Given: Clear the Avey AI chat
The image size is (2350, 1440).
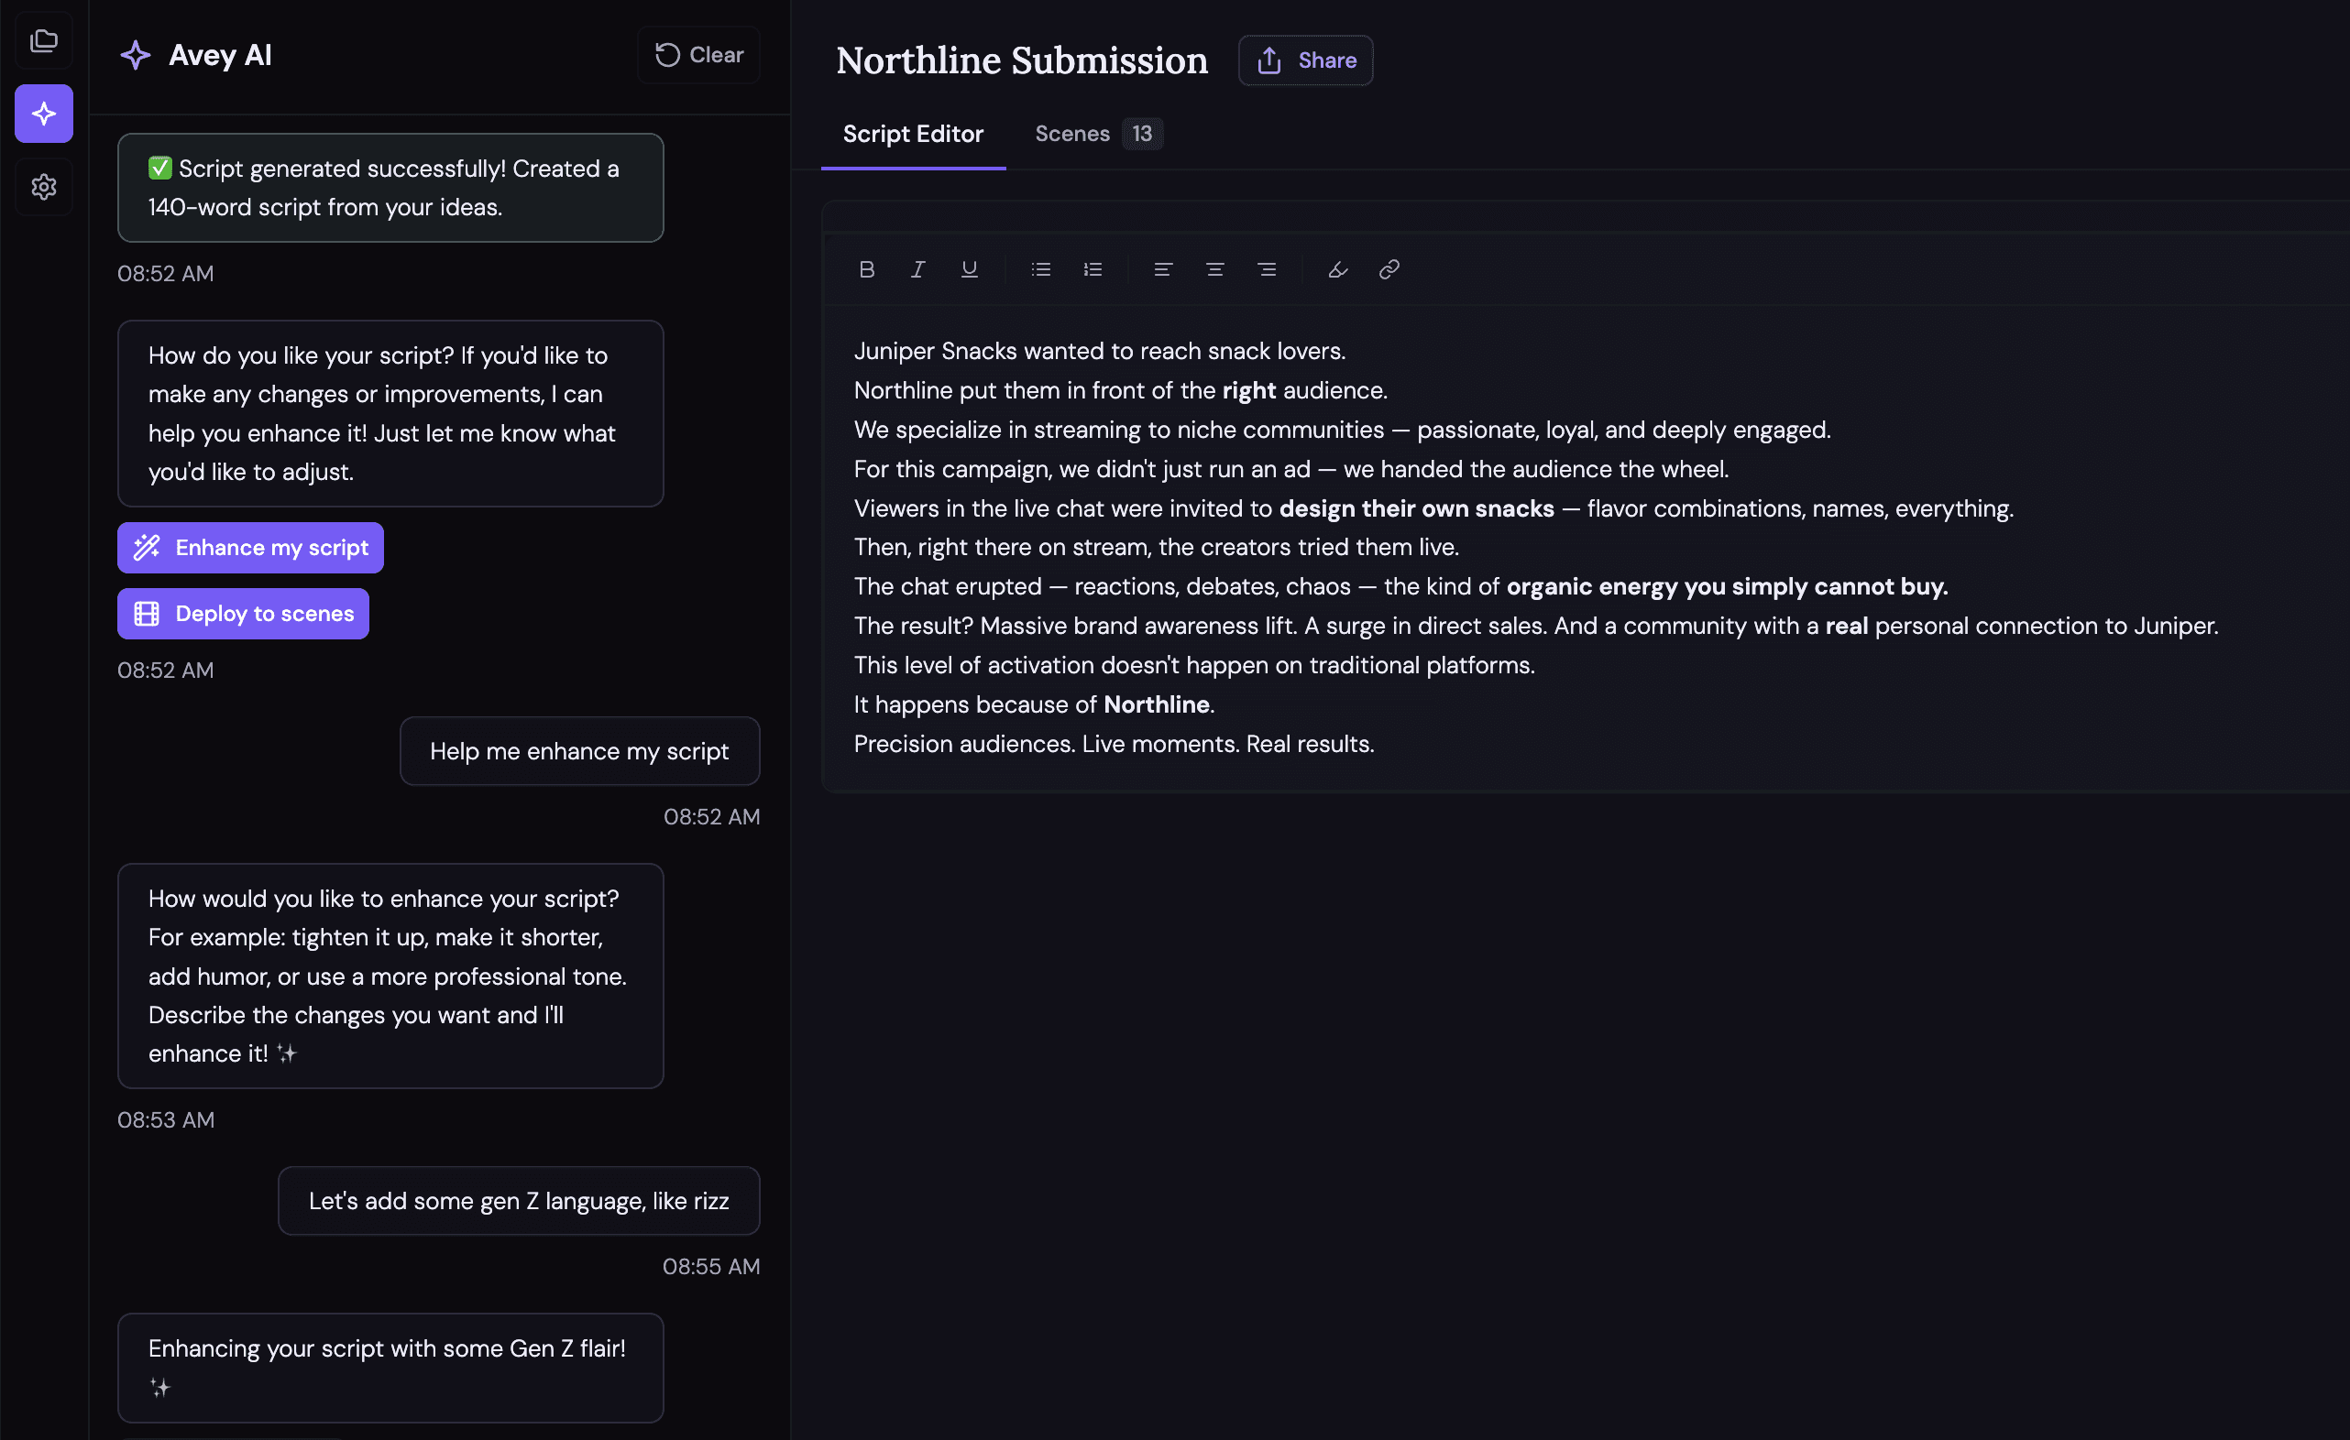Looking at the screenshot, I should click(698, 55).
